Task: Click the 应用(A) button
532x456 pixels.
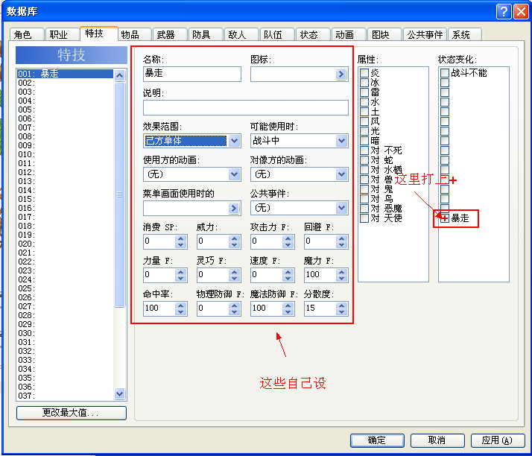Action: click(498, 440)
